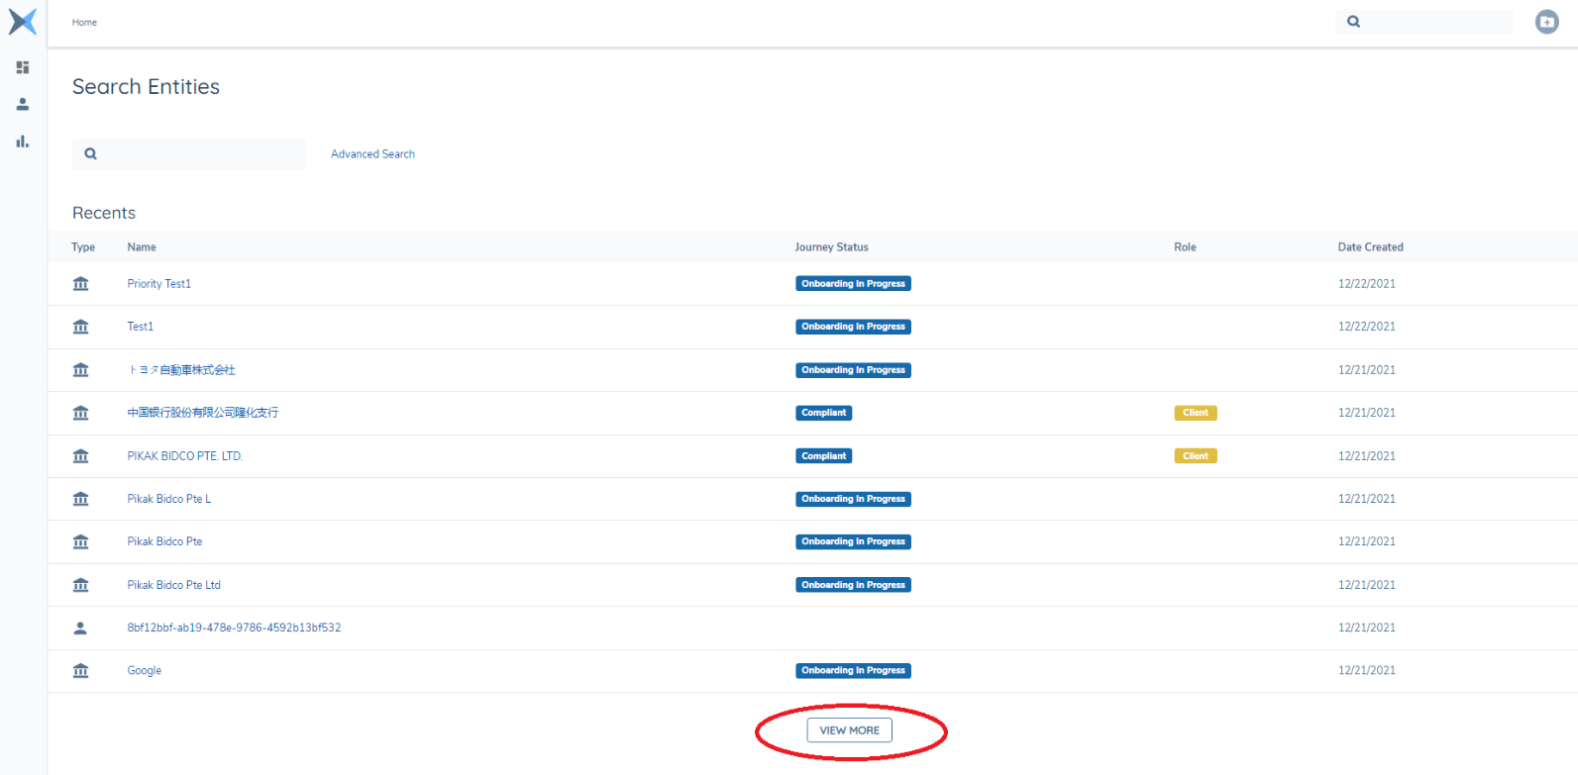Open the PIKAK BIDCO PTE. LTD. entity
Screen dimensions: 1578x775
(184, 456)
